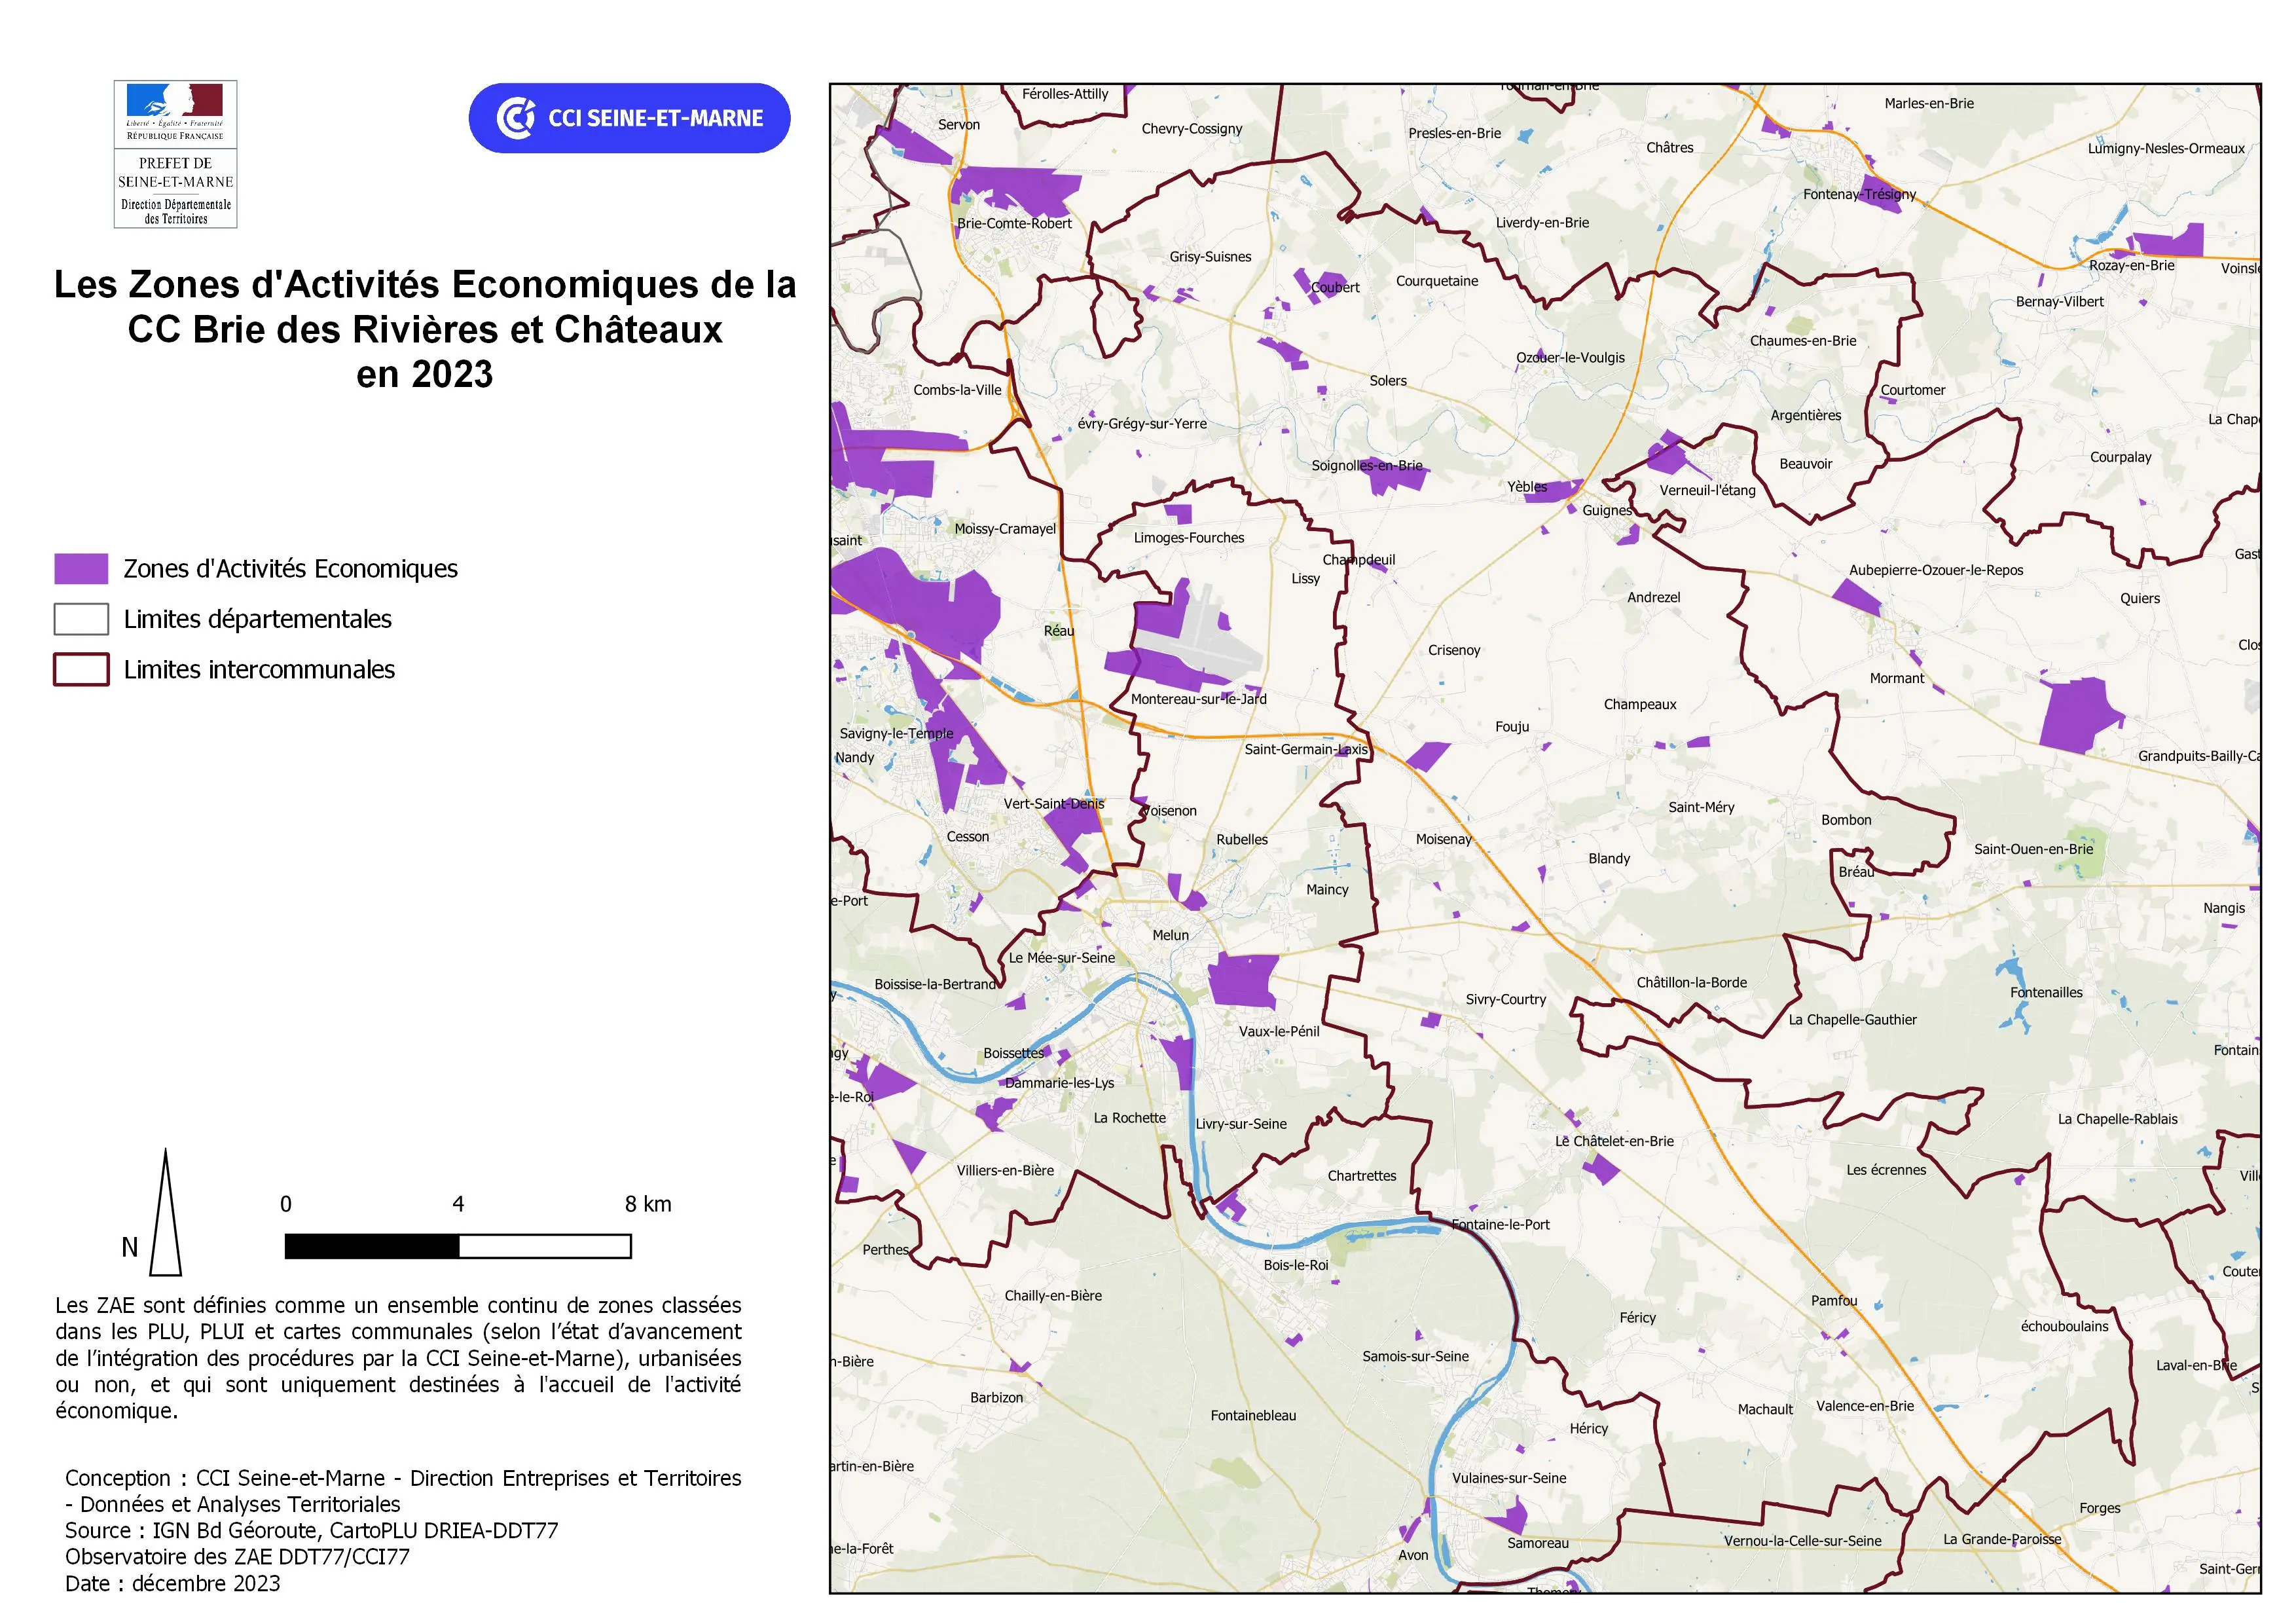This screenshot has width=2296, height=1624.
Task: Click the 'Soignolles-en-Brie' map label
Action: [x=1367, y=465]
